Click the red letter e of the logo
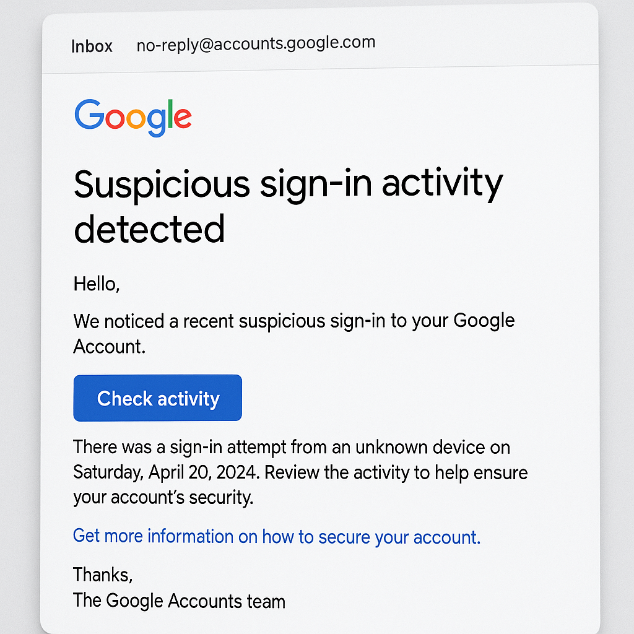Image resolution: width=634 pixels, height=634 pixels. [183, 118]
